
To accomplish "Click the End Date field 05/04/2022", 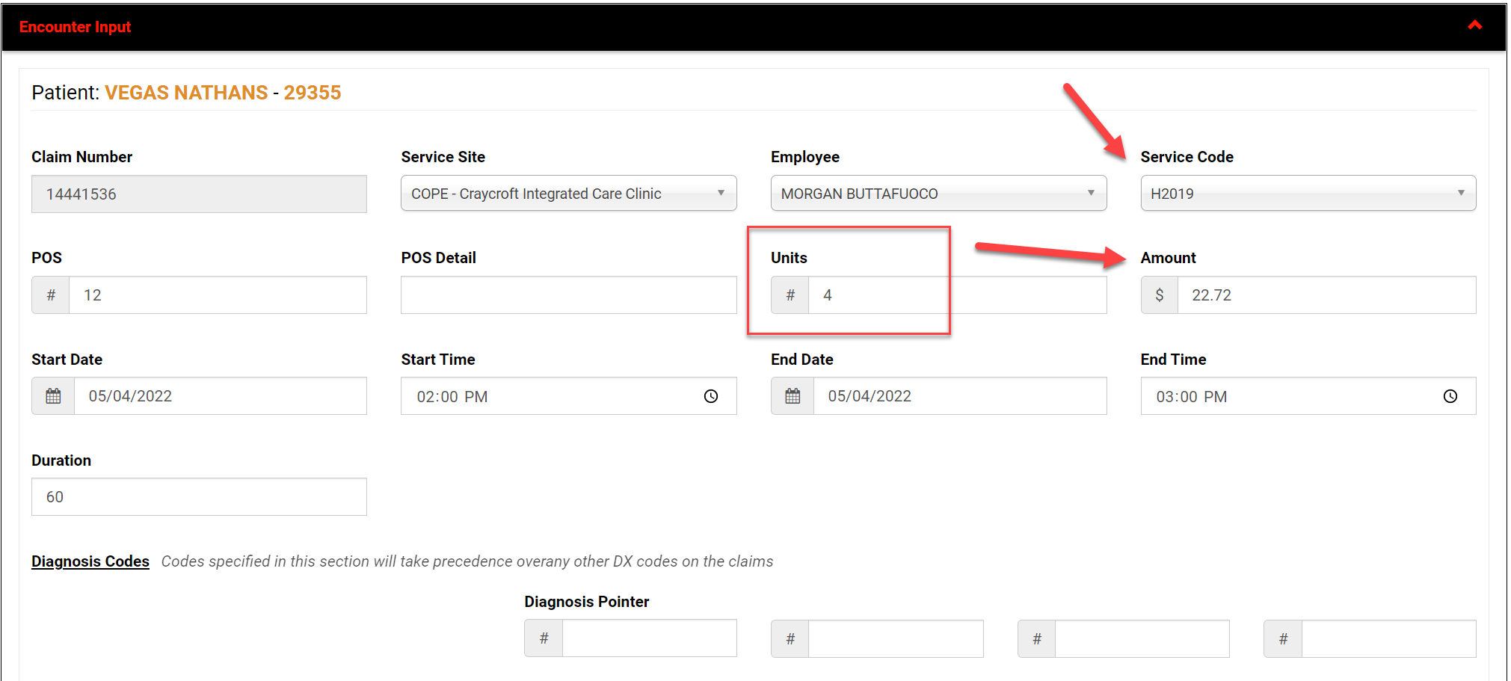I will pos(960,396).
